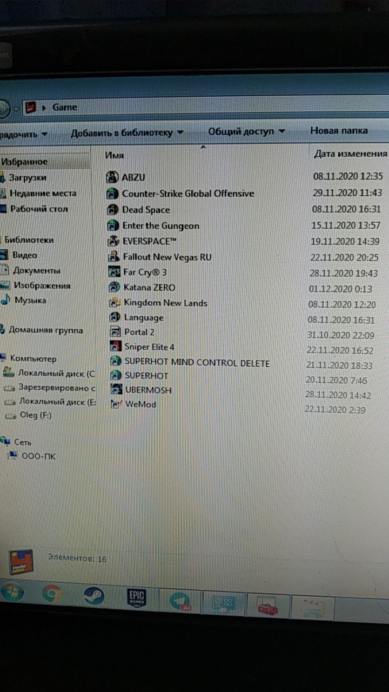Screen dimensions: 389x692
Task: Open Telegram from the taskbar
Action: [x=179, y=601]
